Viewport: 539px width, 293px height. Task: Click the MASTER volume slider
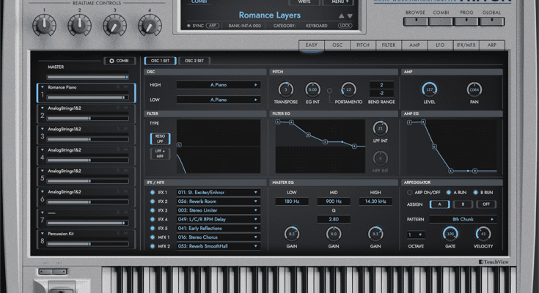point(87,75)
